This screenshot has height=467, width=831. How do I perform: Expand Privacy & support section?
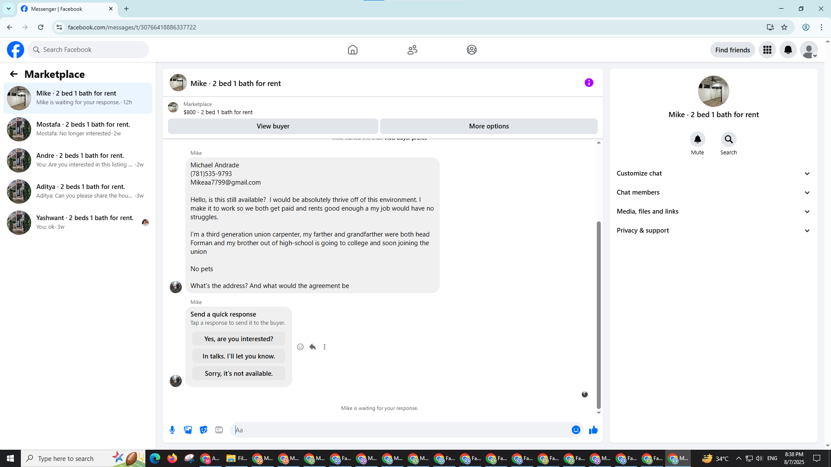714,230
